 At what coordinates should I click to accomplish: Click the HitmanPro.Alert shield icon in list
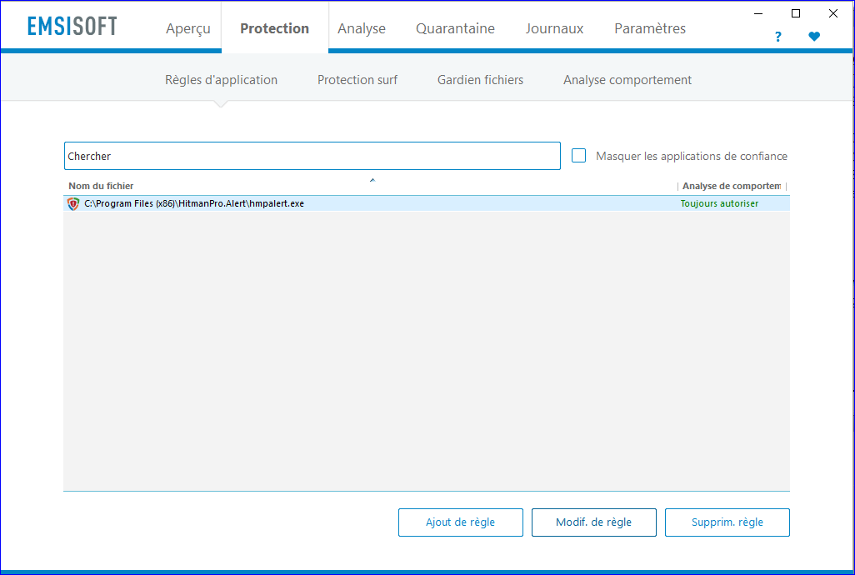(x=73, y=204)
